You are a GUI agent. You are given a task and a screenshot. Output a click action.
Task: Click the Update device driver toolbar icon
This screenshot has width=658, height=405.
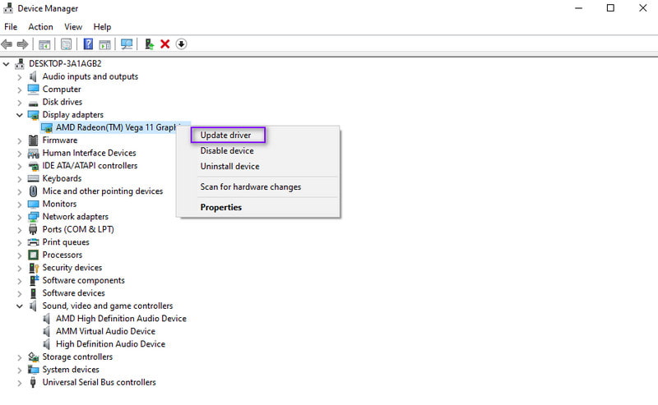click(x=149, y=44)
